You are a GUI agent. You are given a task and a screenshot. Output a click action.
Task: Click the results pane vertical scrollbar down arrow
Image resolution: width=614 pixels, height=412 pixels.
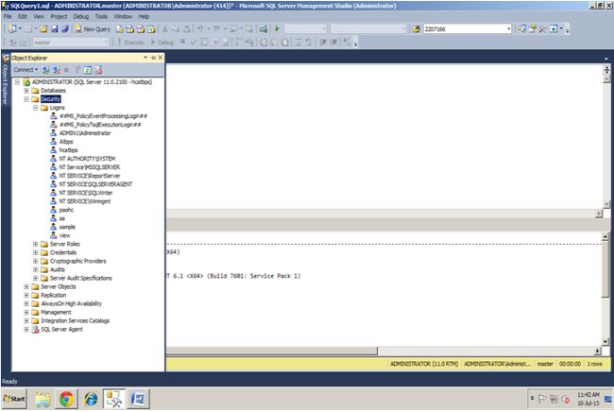tap(605, 342)
